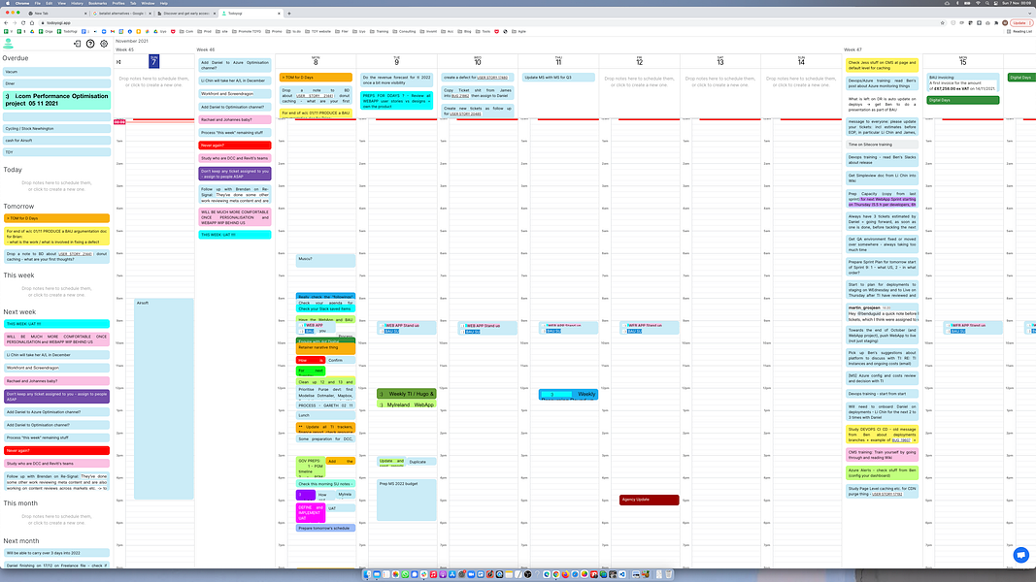Open Trash in the Dock
This screenshot has height=582, width=1036.
tap(668, 574)
